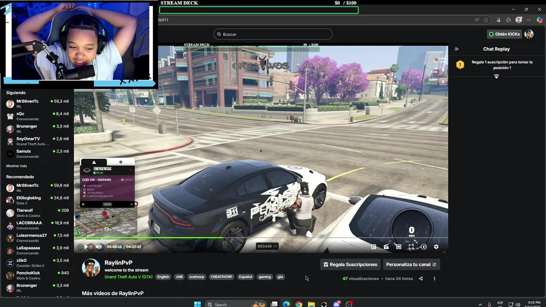Expand followed channels with Mostrar más

pos(17,166)
